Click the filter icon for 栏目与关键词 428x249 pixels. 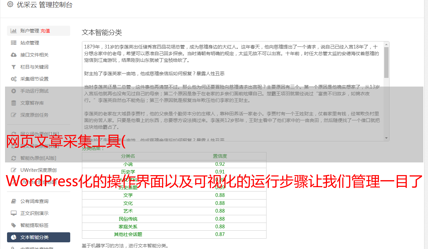click(14, 67)
